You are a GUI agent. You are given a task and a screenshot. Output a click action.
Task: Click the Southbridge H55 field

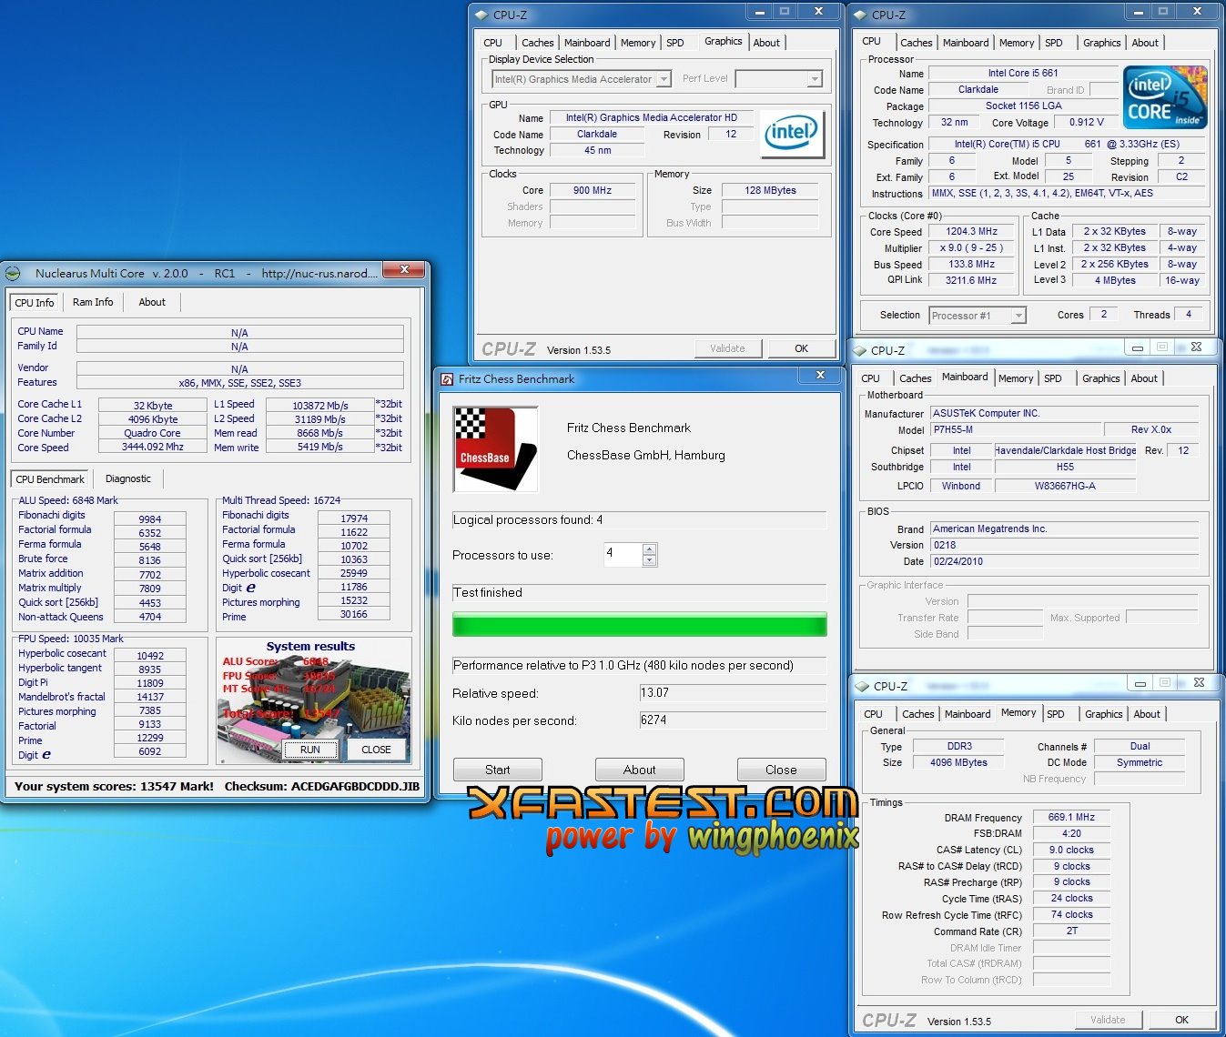pos(1065,467)
